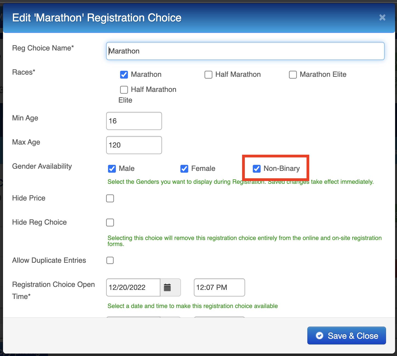Enable the Marathon Elite race checkbox
The height and width of the screenshot is (356, 397).
click(293, 75)
